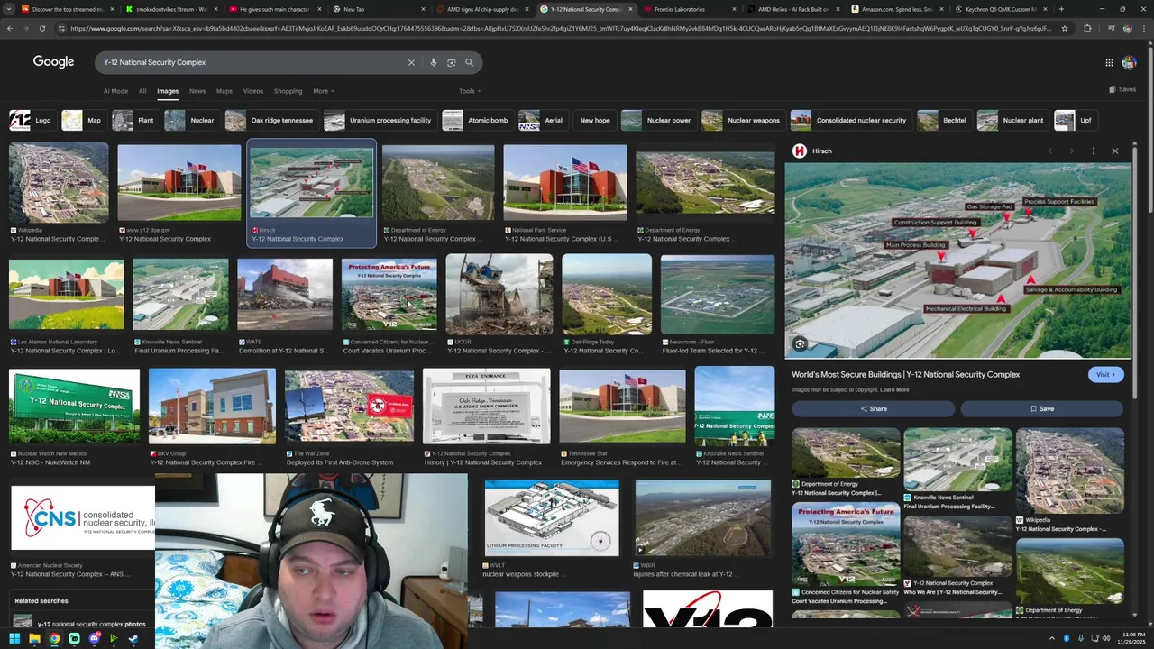Click the Hirsch source logo in the preview
Image resolution: width=1154 pixels, height=649 pixels.
[x=799, y=151]
